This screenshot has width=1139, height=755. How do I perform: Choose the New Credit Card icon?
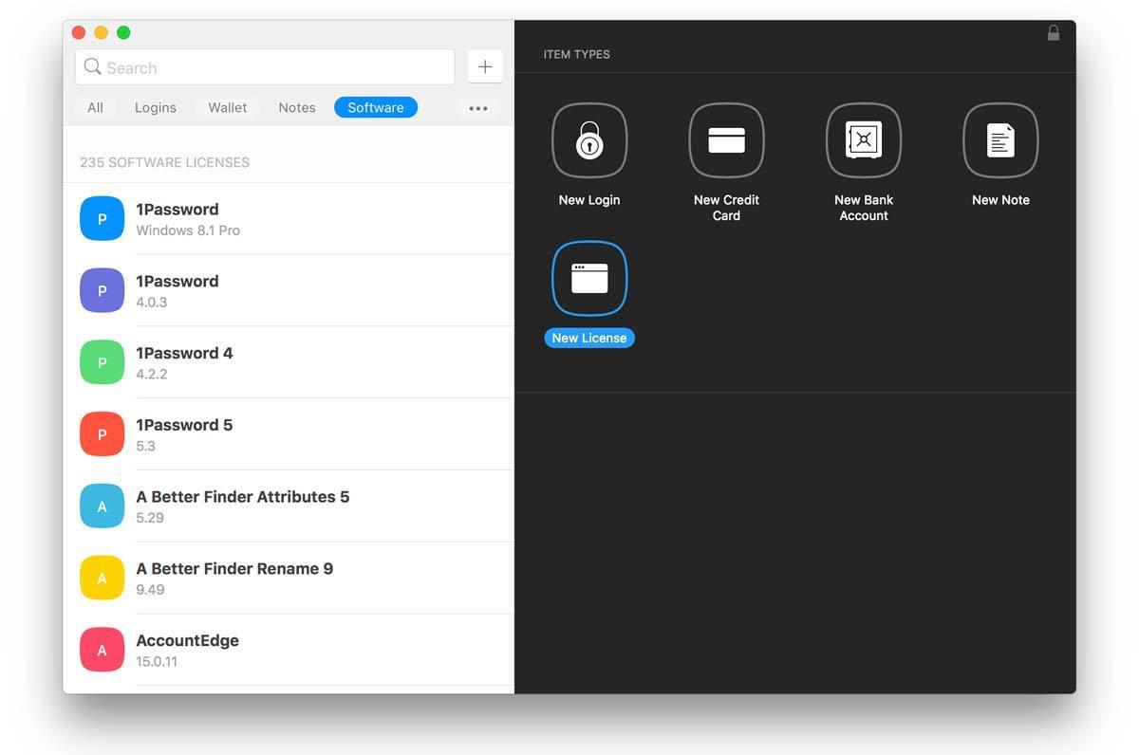tap(726, 140)
